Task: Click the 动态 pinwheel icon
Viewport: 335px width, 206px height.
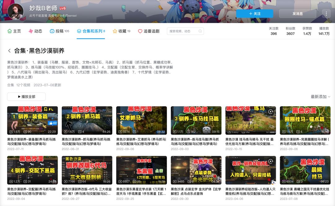Action: click(x=31, y=31)
